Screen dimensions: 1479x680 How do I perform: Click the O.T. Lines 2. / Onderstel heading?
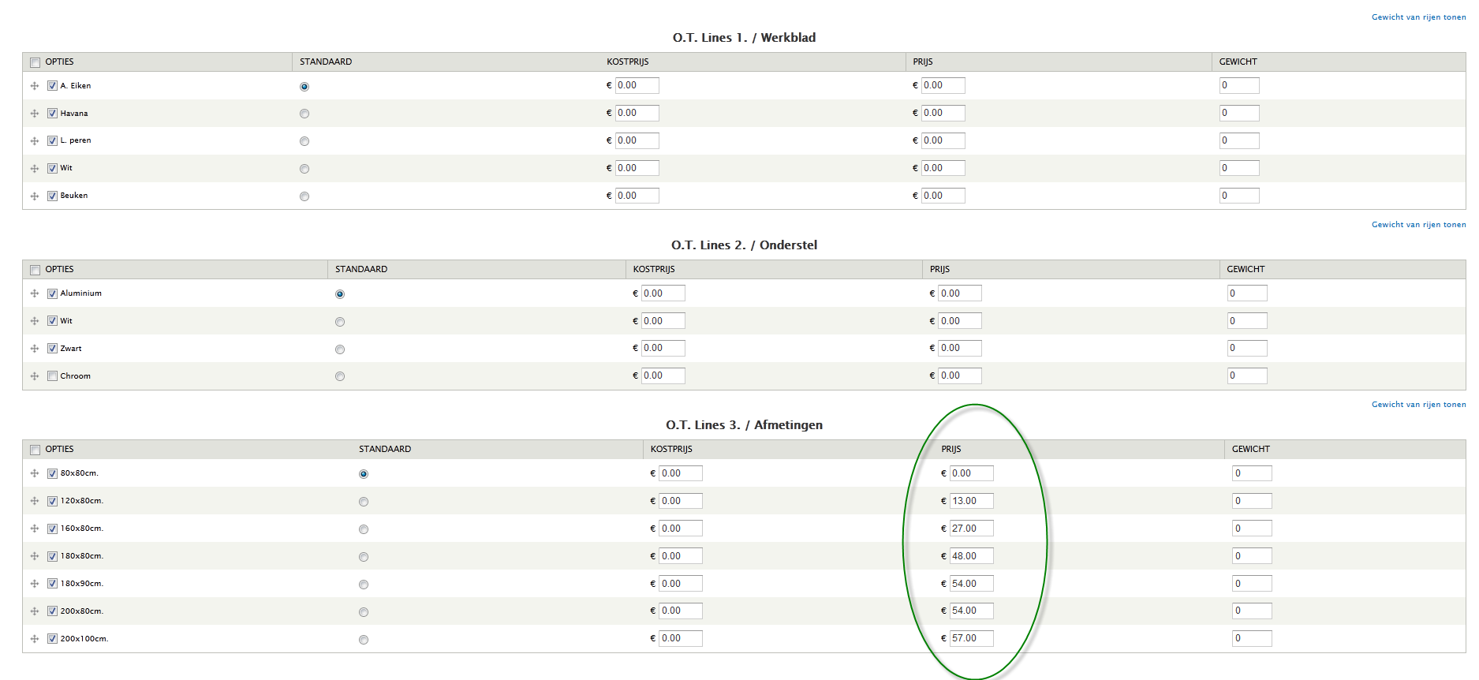point(744,245)
